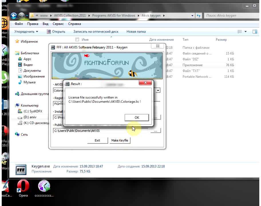
Task: Open the address bar history dropdown arrow
Action: tap(192, 16)
